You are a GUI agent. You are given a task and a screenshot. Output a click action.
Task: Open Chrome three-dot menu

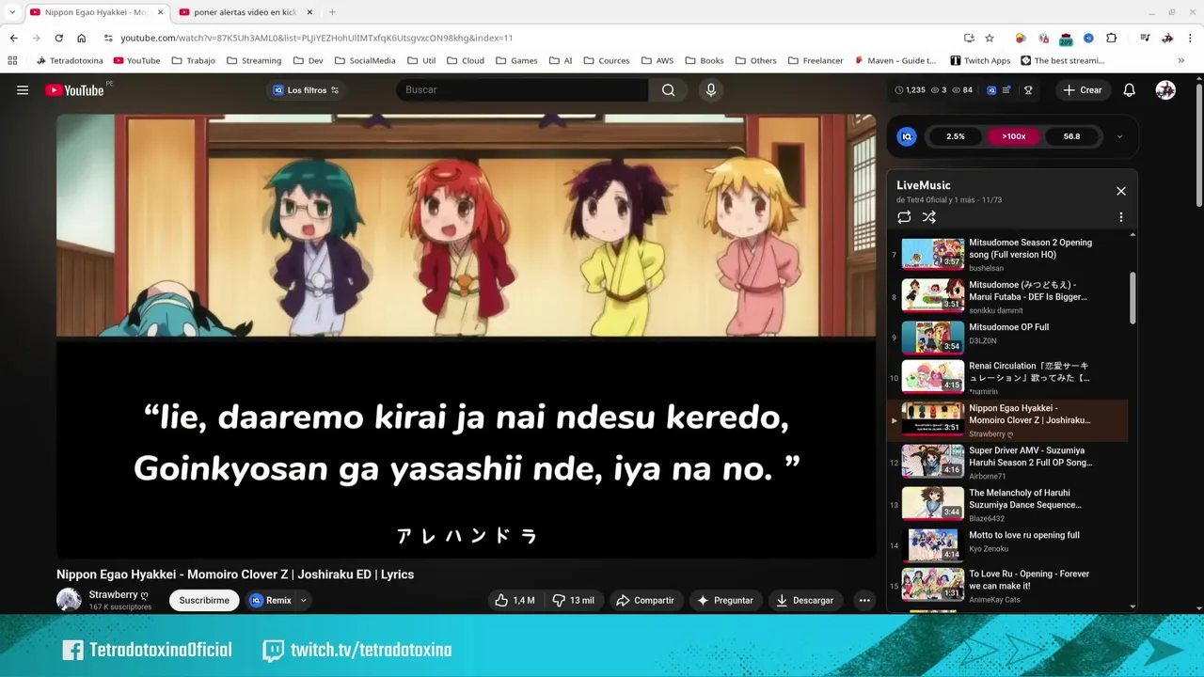pyautogui.click(x=1190, y=38)
